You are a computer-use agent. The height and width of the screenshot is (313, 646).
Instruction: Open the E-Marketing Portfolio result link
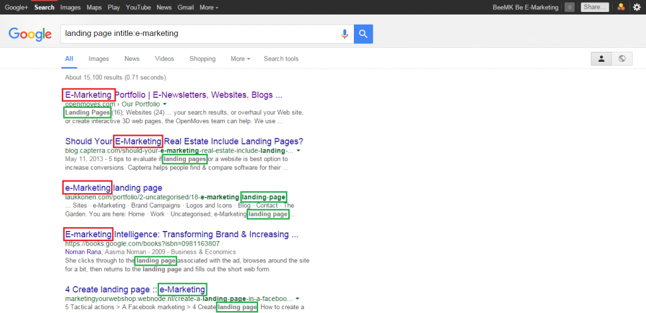[x=173, y=95]
